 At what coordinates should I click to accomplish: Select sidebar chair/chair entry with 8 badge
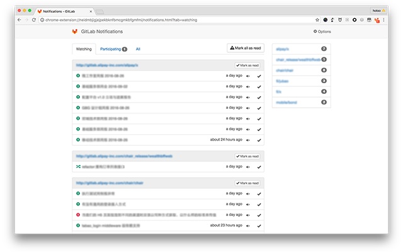pos(301,70)
